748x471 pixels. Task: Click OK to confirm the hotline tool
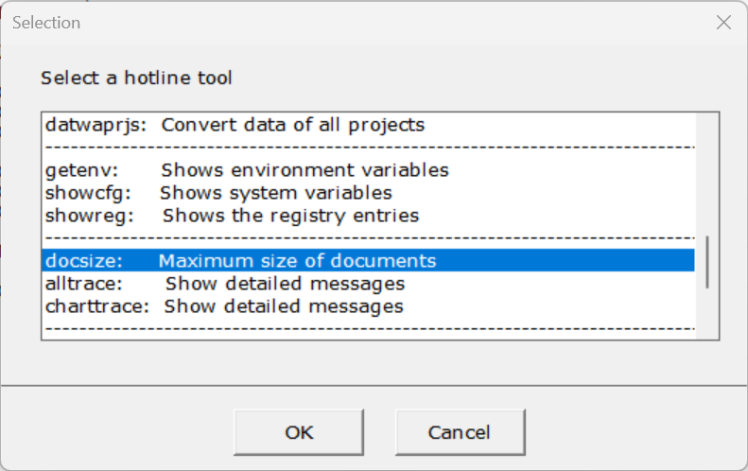coord(299,432)
